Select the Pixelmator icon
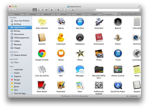149x109 pixels. coord(61,85)
